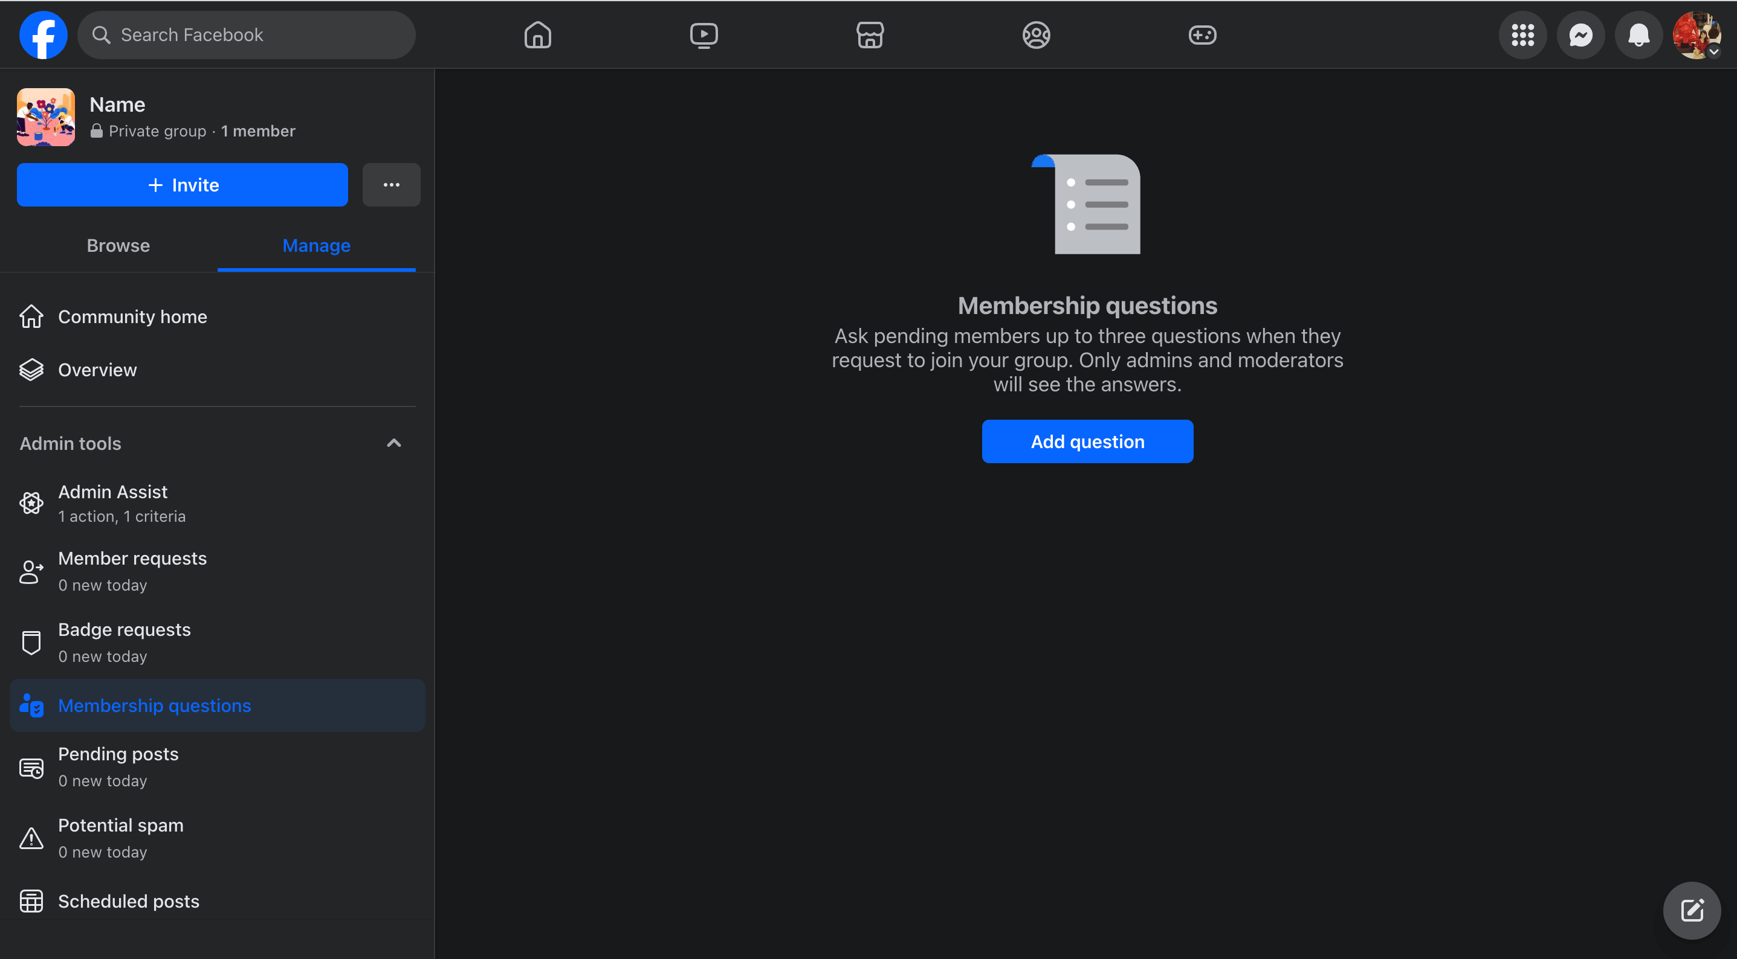Select the Manage tab
The width and height of the screenshot is (1737, 959).
316,245
